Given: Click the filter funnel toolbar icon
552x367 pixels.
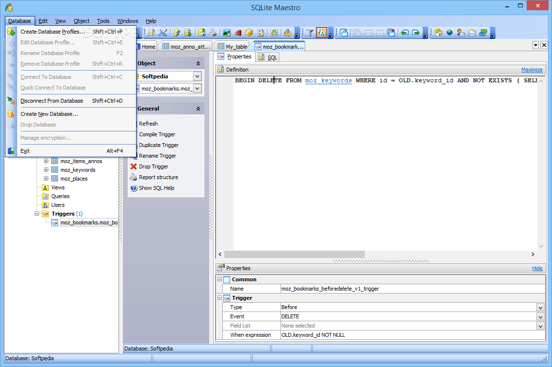Looking at the screenshot, I should (x=310, y=33).
